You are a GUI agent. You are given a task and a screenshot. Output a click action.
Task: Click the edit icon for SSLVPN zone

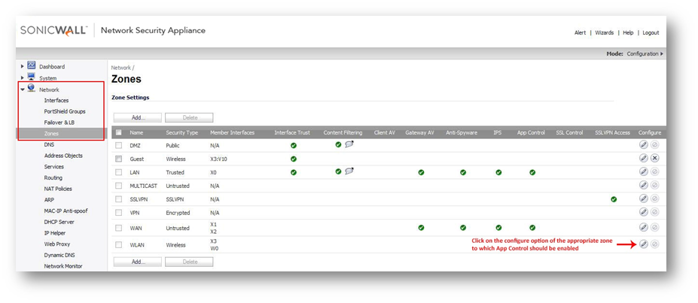(643, 199)
